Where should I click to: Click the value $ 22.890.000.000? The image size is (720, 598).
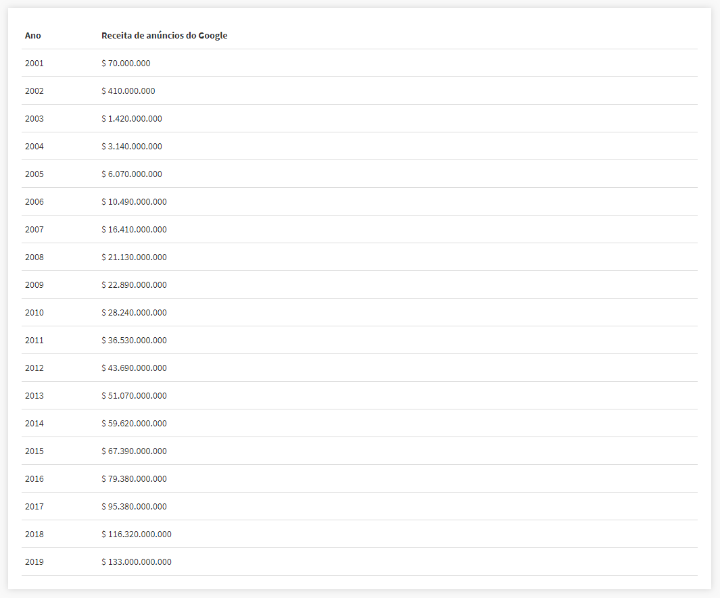tap(134, 284)
